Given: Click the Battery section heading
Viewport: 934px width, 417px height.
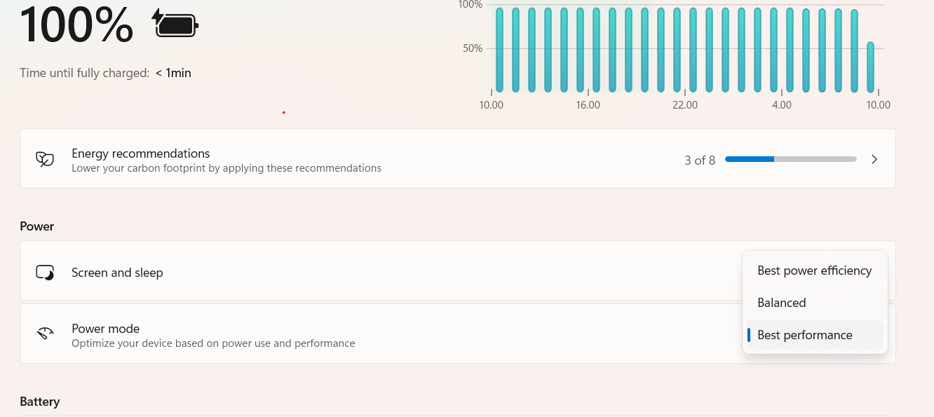Looking at the screenshot, I should tap(39, 402).
